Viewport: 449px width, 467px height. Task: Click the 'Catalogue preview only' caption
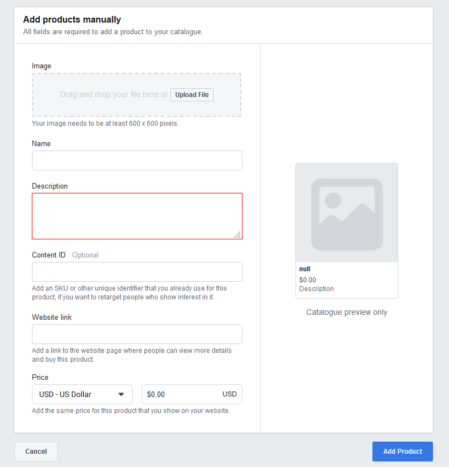point(347,312)
